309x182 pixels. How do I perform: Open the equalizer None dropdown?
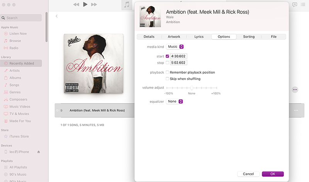(175, 101)
